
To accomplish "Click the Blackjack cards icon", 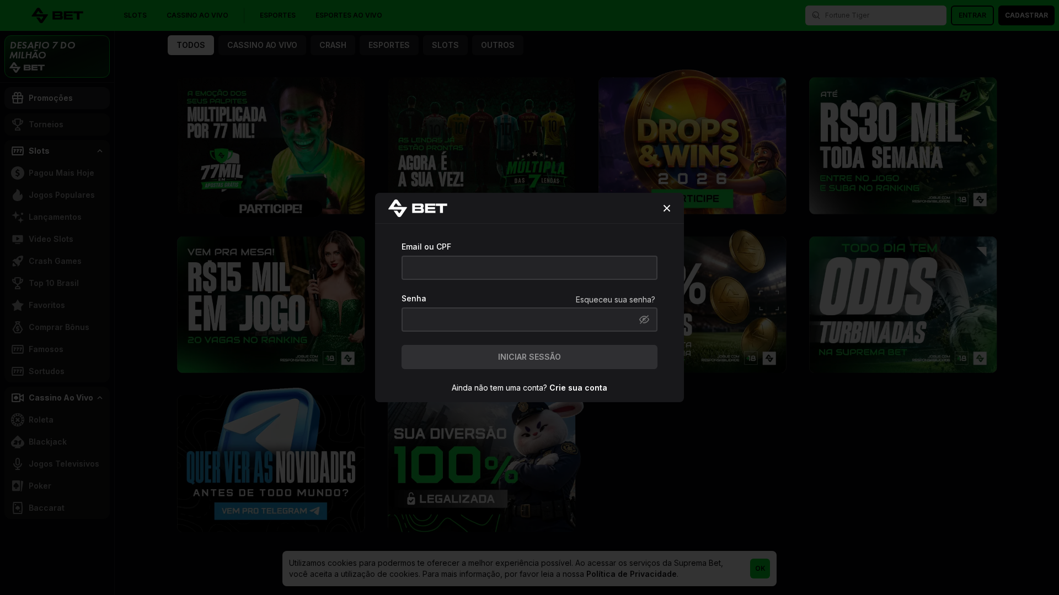I will click(18, 442).
